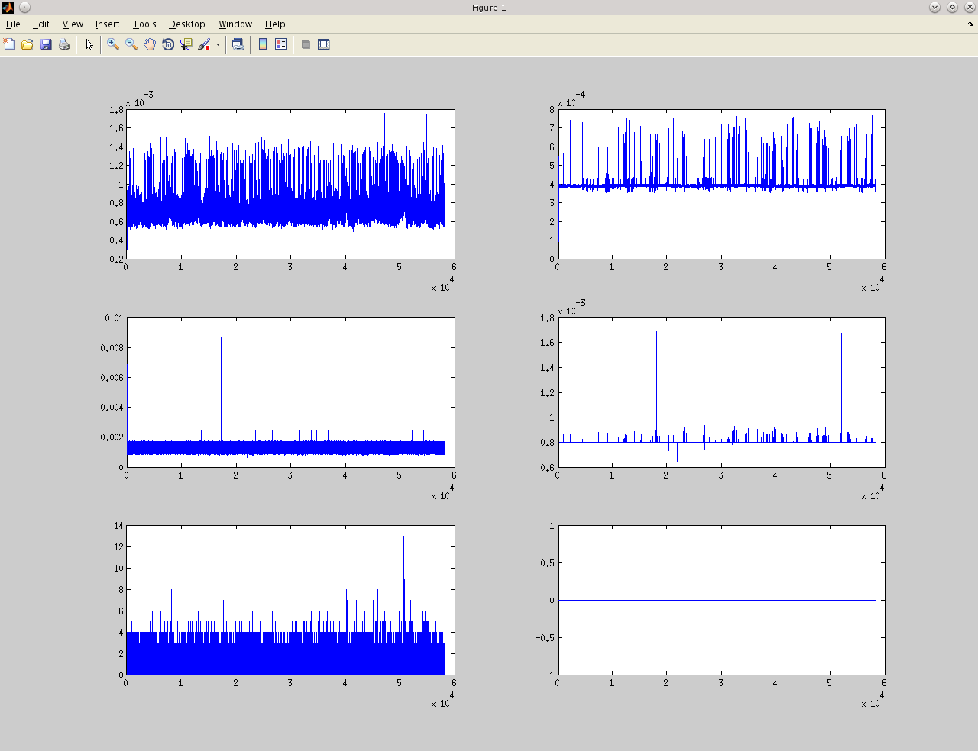
Task: Click the Insert Legend toolbar button
Action: click(x=281, y=45)
